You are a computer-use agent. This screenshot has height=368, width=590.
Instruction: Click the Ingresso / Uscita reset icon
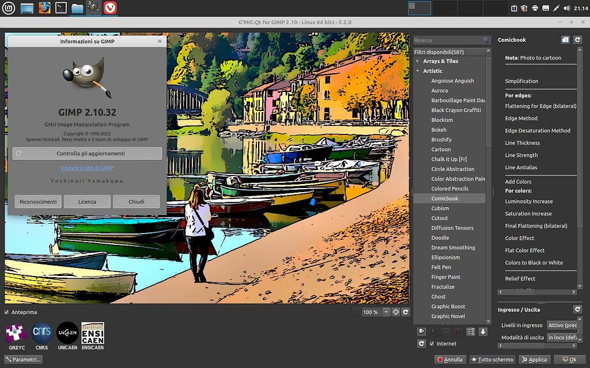pyautogui.click(x=578, y=309)
